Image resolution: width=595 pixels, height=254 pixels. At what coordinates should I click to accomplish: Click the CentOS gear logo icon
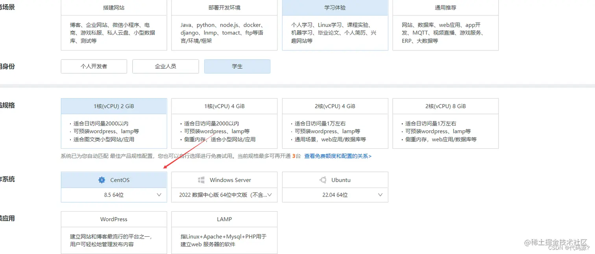click(102, 180)
